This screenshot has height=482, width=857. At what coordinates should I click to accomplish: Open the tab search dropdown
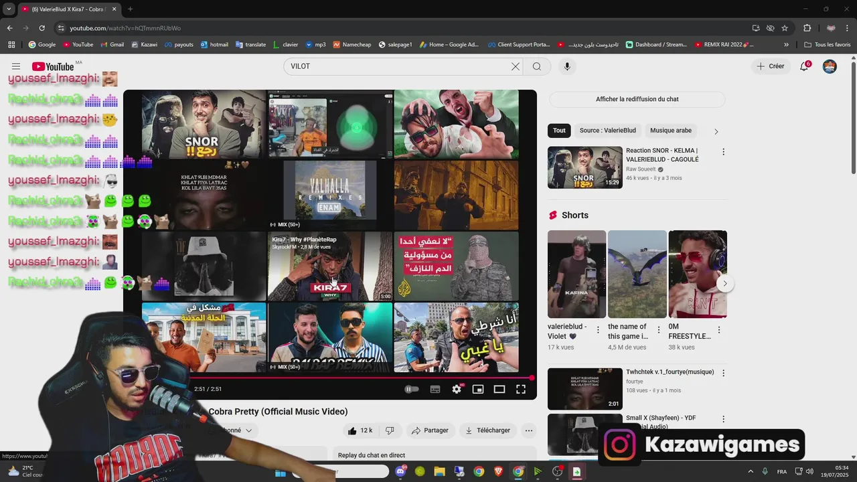[9, 9]
